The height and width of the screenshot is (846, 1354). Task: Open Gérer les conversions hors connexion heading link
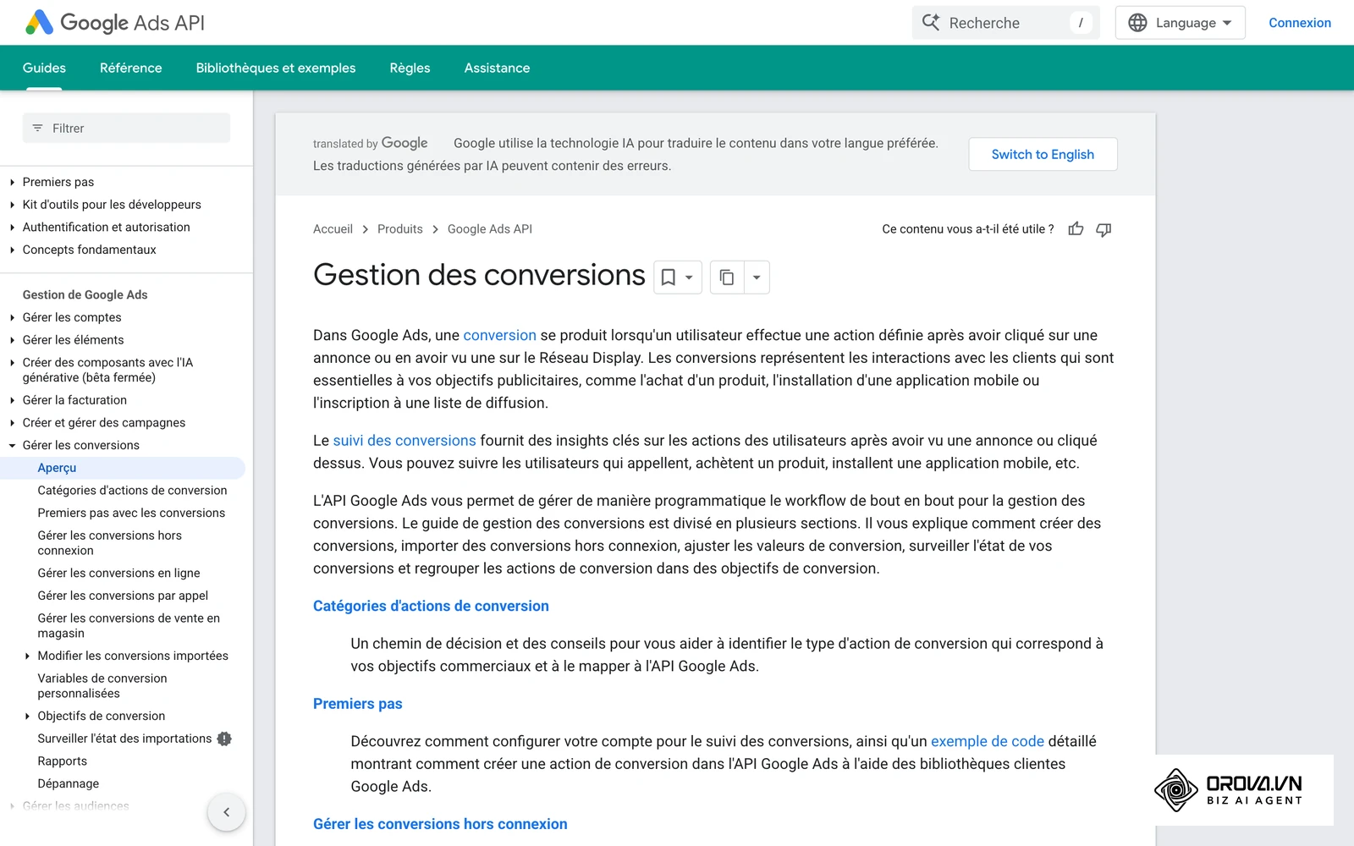tap(440, 824)
